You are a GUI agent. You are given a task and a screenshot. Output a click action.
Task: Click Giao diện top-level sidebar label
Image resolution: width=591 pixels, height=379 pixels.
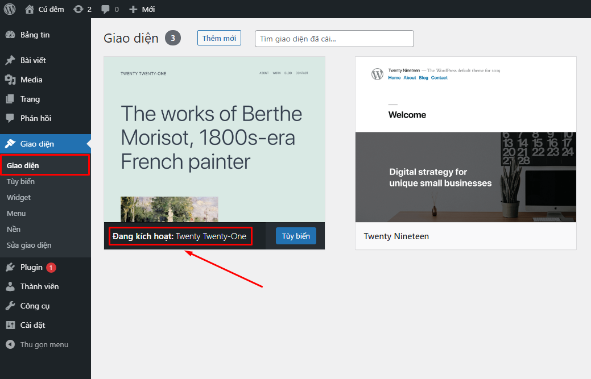coord(37,144)
